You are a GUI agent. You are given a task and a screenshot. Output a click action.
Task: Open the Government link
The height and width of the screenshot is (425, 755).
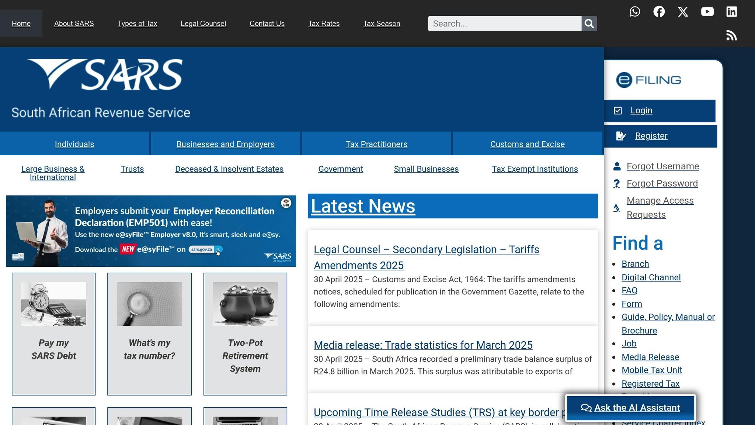tap(341, 169)
